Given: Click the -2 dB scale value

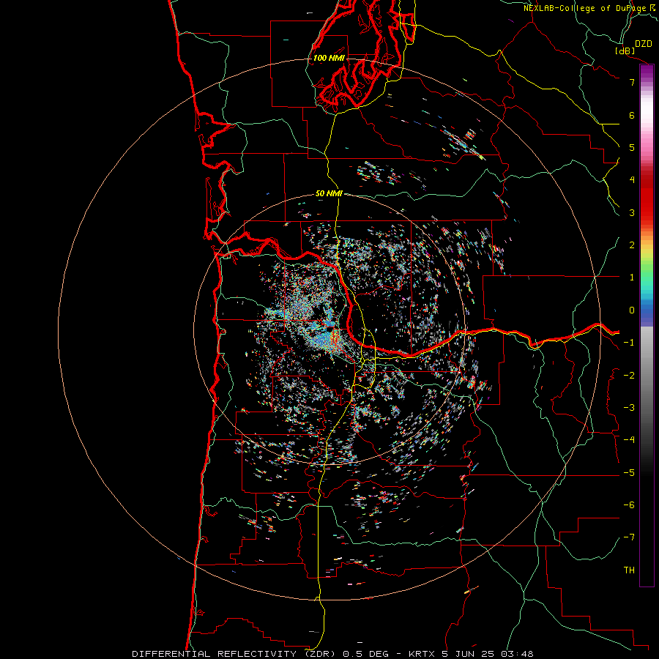Looking at the screenshot, I should pyautogui.click(x=629, y=376).
